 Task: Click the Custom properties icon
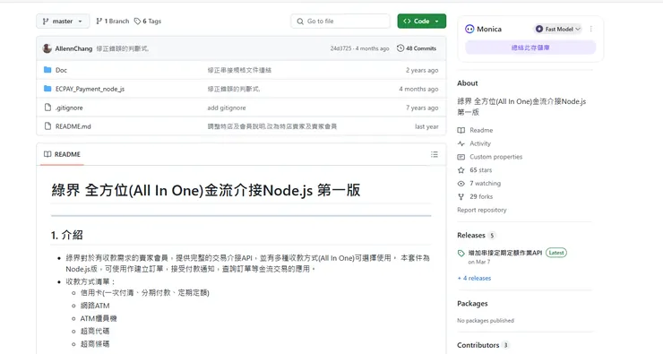pos(461,157)
